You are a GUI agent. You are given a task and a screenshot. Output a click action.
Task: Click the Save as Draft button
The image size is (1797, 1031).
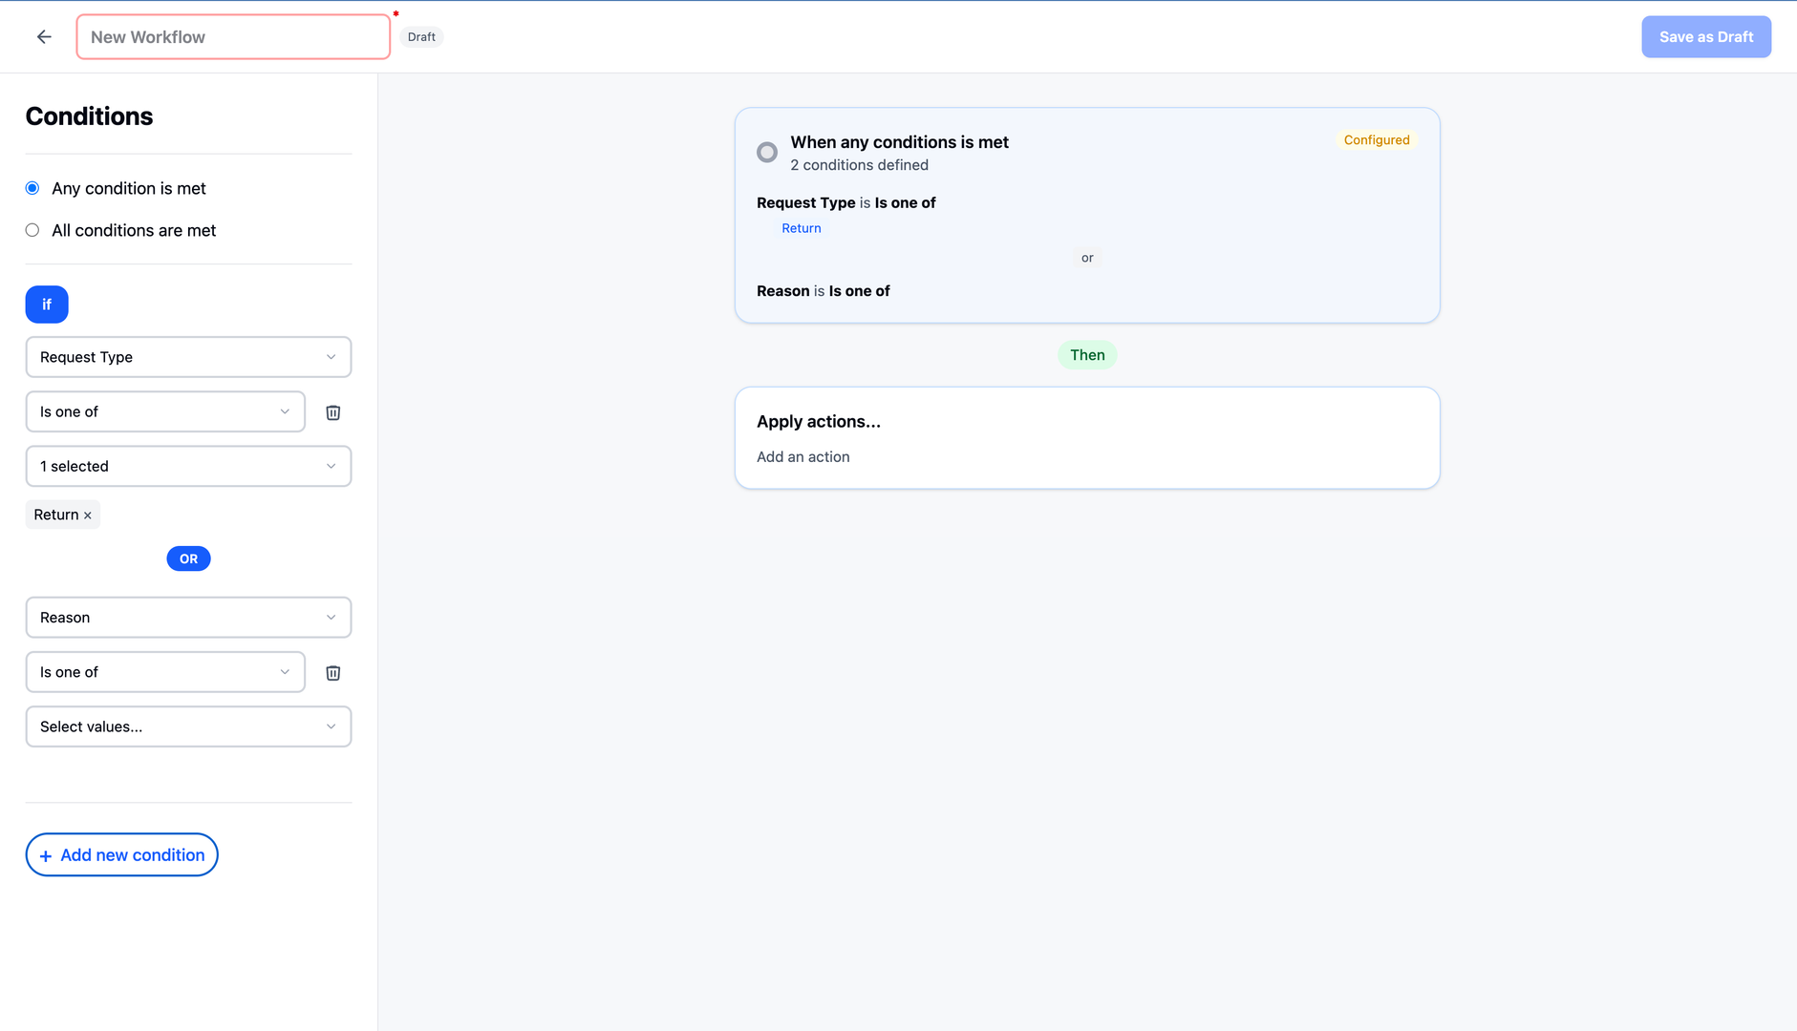tap(1705, 37)
